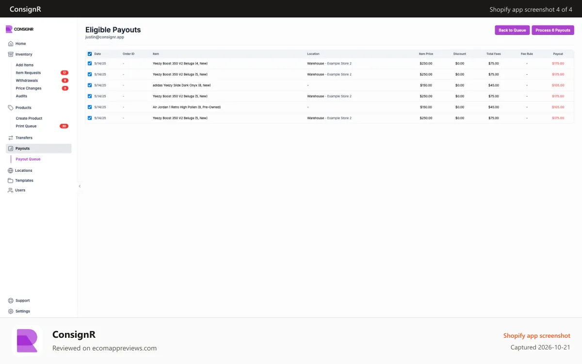
Task: Click the $0.00 discount in the Air Jordan row
Action: [460, 107]
